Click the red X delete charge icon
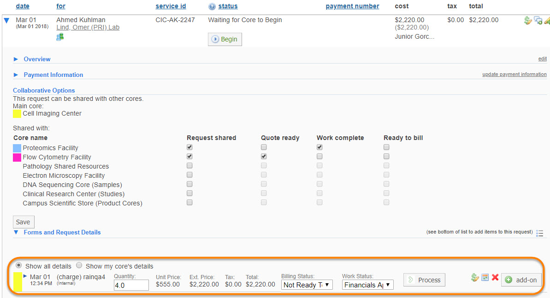550x298 pixels. [x=495, y=277]
